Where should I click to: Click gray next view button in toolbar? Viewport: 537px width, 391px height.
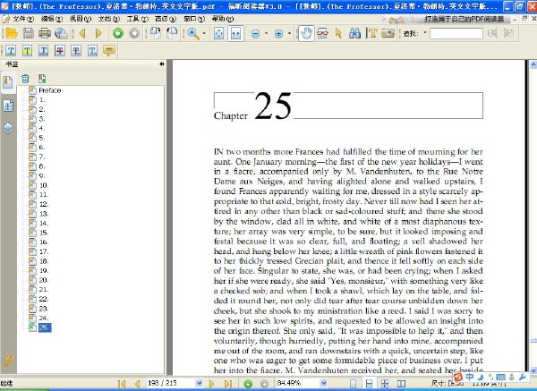click(134, 33)
